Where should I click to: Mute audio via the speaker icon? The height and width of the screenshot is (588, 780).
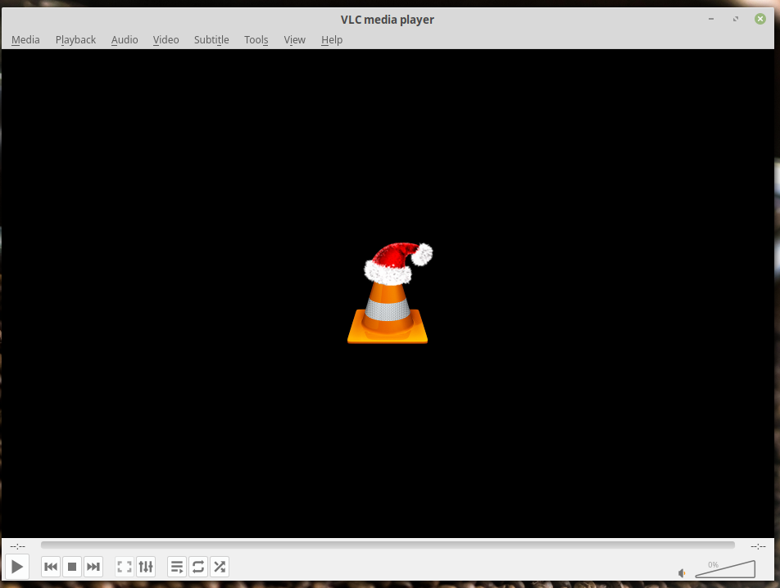click(682, 573)
